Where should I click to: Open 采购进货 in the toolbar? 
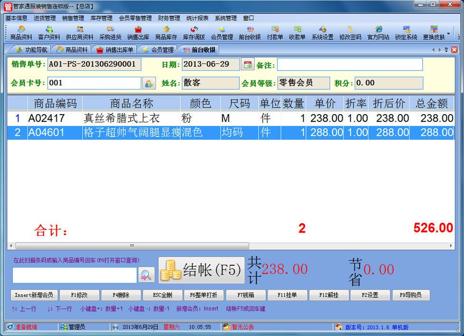pyautogui.click(x=110, y=33)
